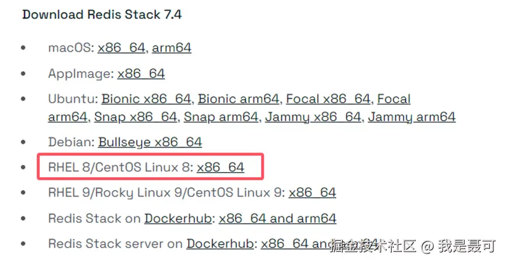Viewport: 505px width, 263px height.
Task: Click the Download Redis Stack 7.4 heading
Action: point(102,15)
